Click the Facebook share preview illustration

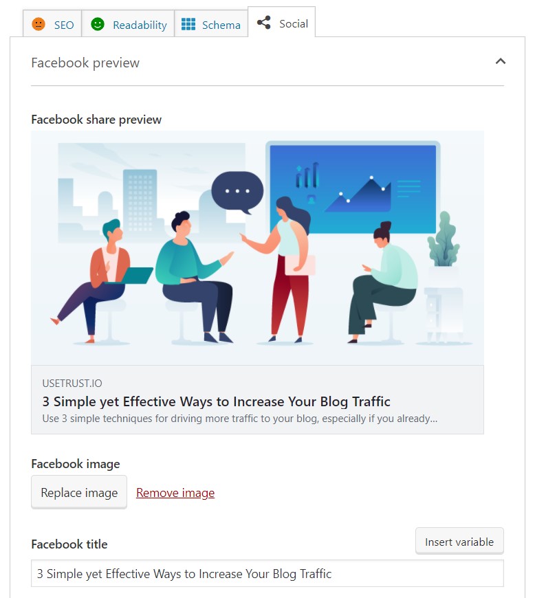coord(257,247)
